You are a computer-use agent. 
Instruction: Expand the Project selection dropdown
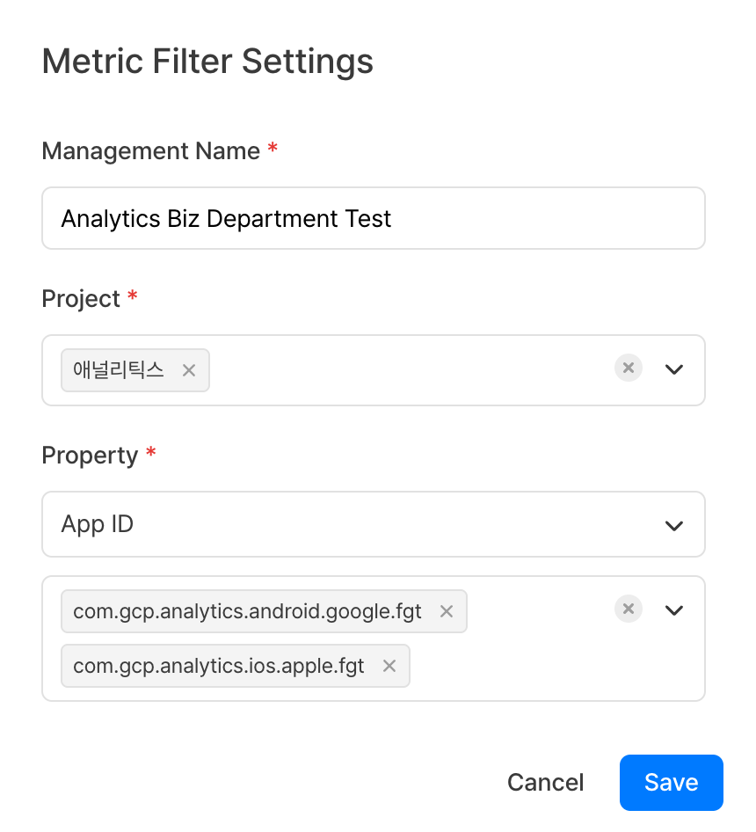pyautogui.click(x=673, y=369)
